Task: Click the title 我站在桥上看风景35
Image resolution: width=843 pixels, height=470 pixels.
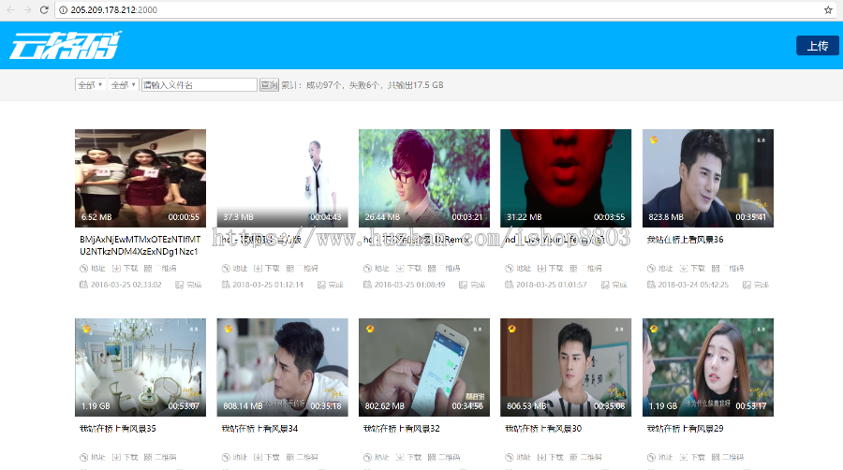Action: click(118, 429)
